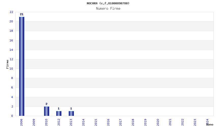Click y-axis tick value 10

[11, 69]
